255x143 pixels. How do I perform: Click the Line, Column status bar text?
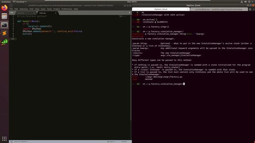[x=21, y=141]
